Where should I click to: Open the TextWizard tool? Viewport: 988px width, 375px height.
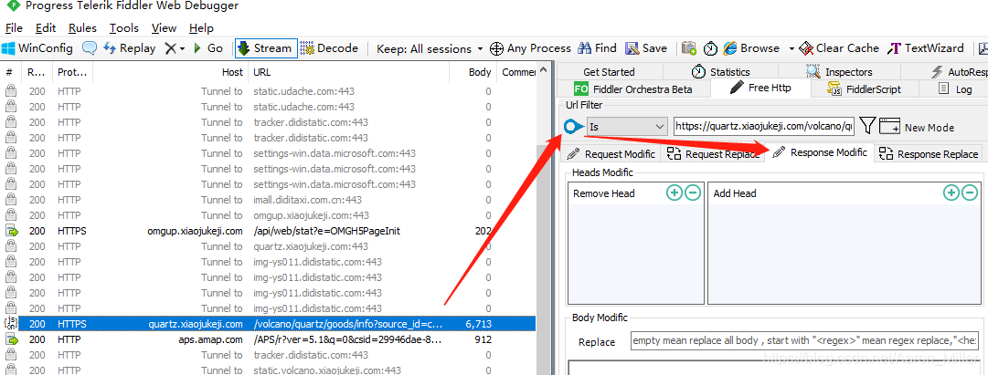[x=926, y=48]
